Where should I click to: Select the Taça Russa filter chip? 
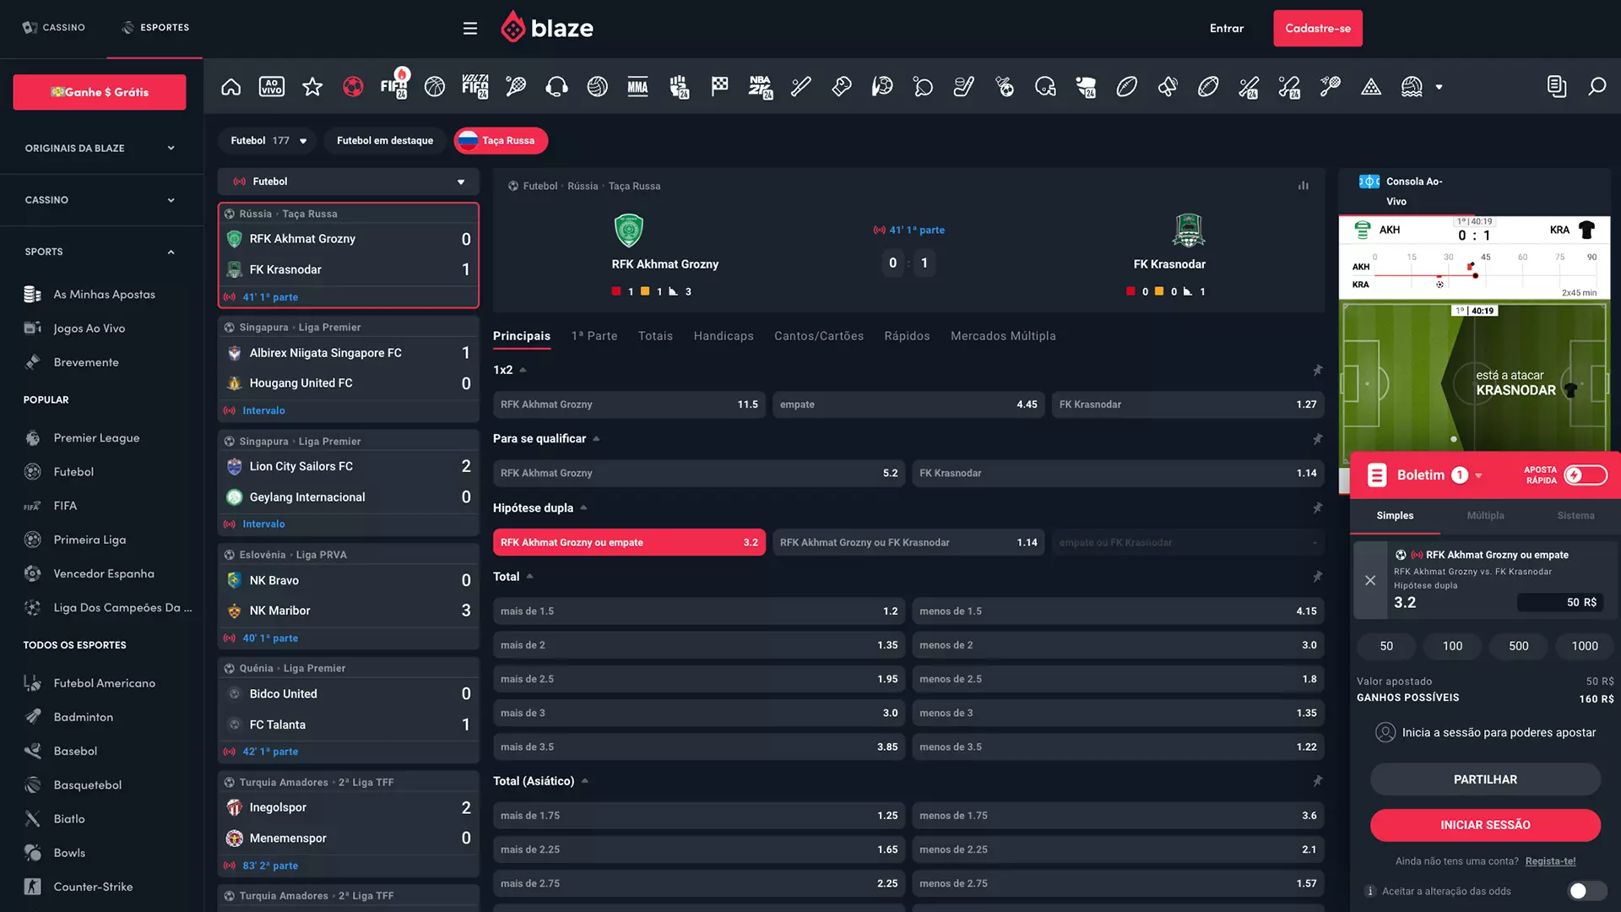501,141
